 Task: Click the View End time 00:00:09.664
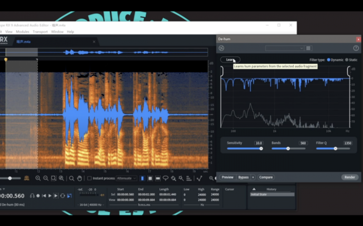tap(146, 200)
